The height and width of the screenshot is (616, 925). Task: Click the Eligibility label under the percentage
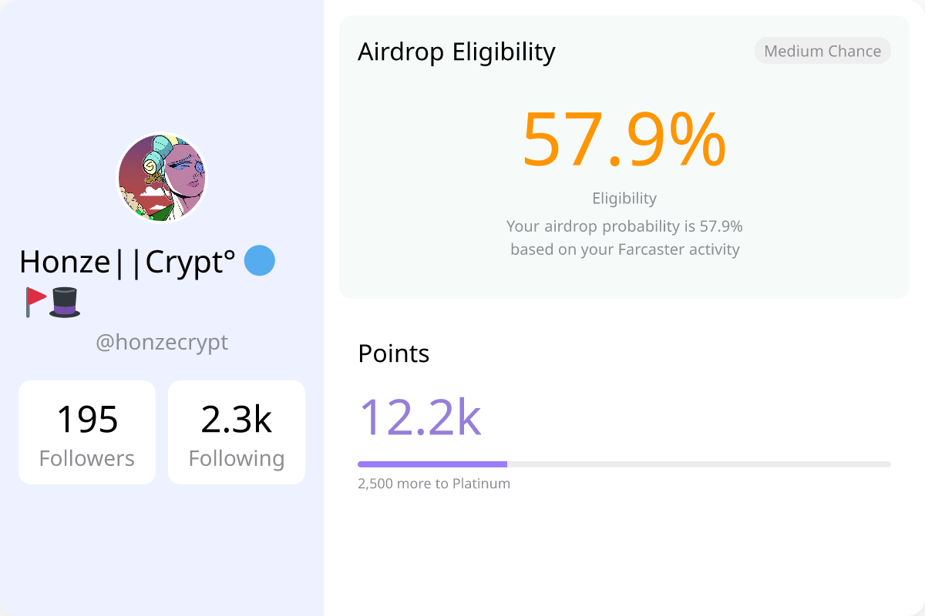624,199
